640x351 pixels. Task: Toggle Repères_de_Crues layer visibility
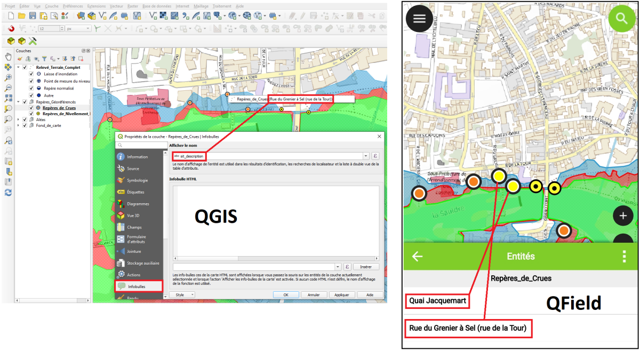coord(31,108)
